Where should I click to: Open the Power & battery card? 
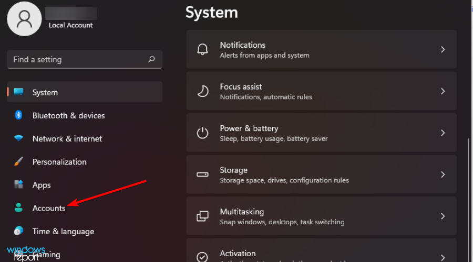[x=321, y=133]
